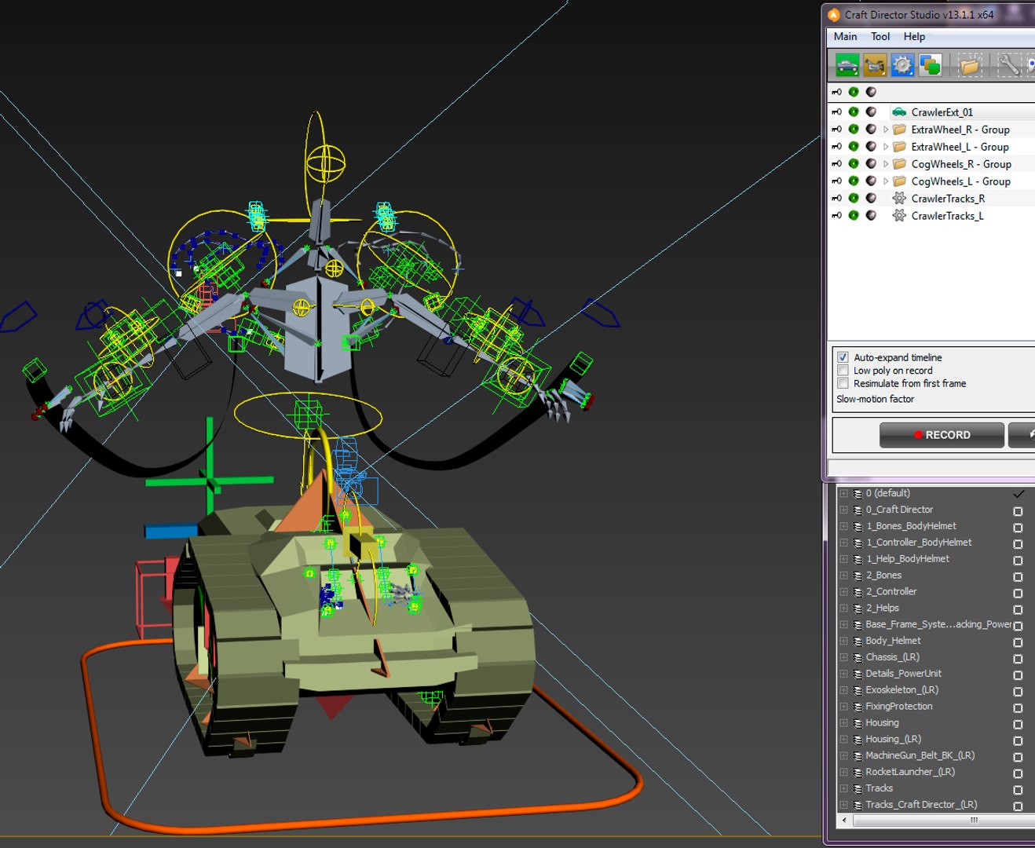Screen dimensions: 1035x848
Task: Click the green car icon beside CrawlerExt_01
Action: pos(899,112)
